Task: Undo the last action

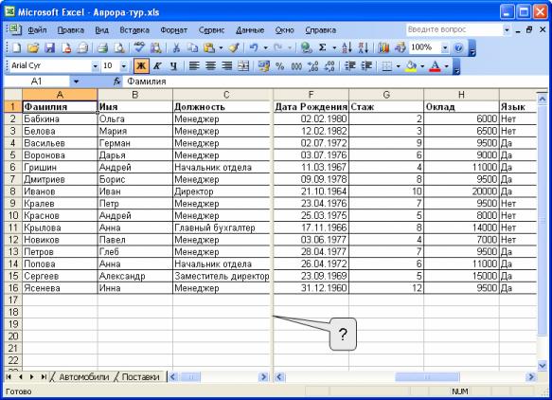Action: [x=254, y=47]
